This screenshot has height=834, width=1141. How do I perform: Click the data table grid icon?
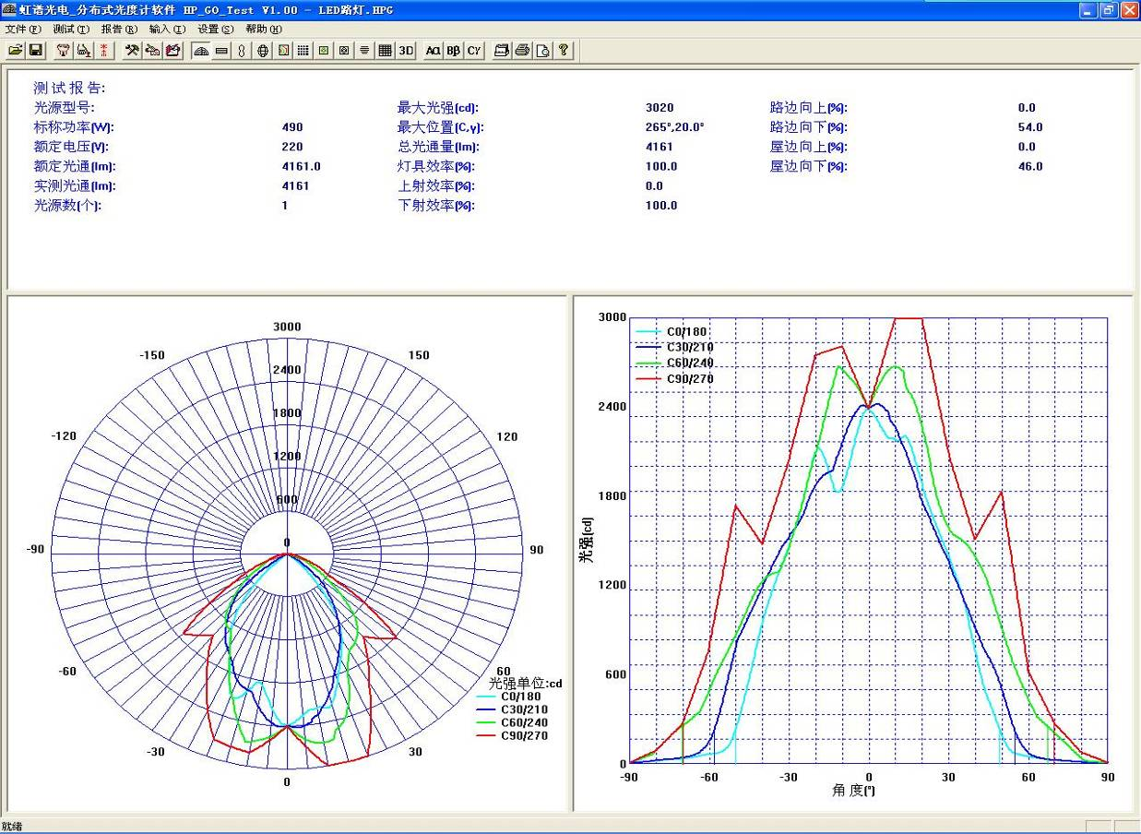[x=385, y=51]
